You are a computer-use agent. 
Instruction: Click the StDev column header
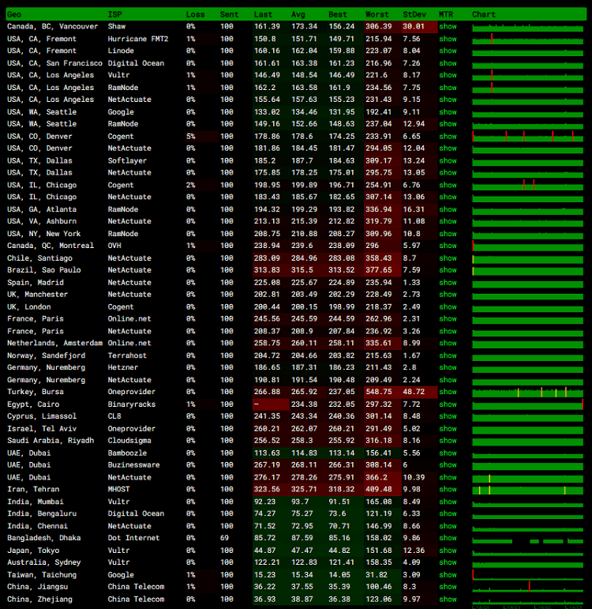414,15
